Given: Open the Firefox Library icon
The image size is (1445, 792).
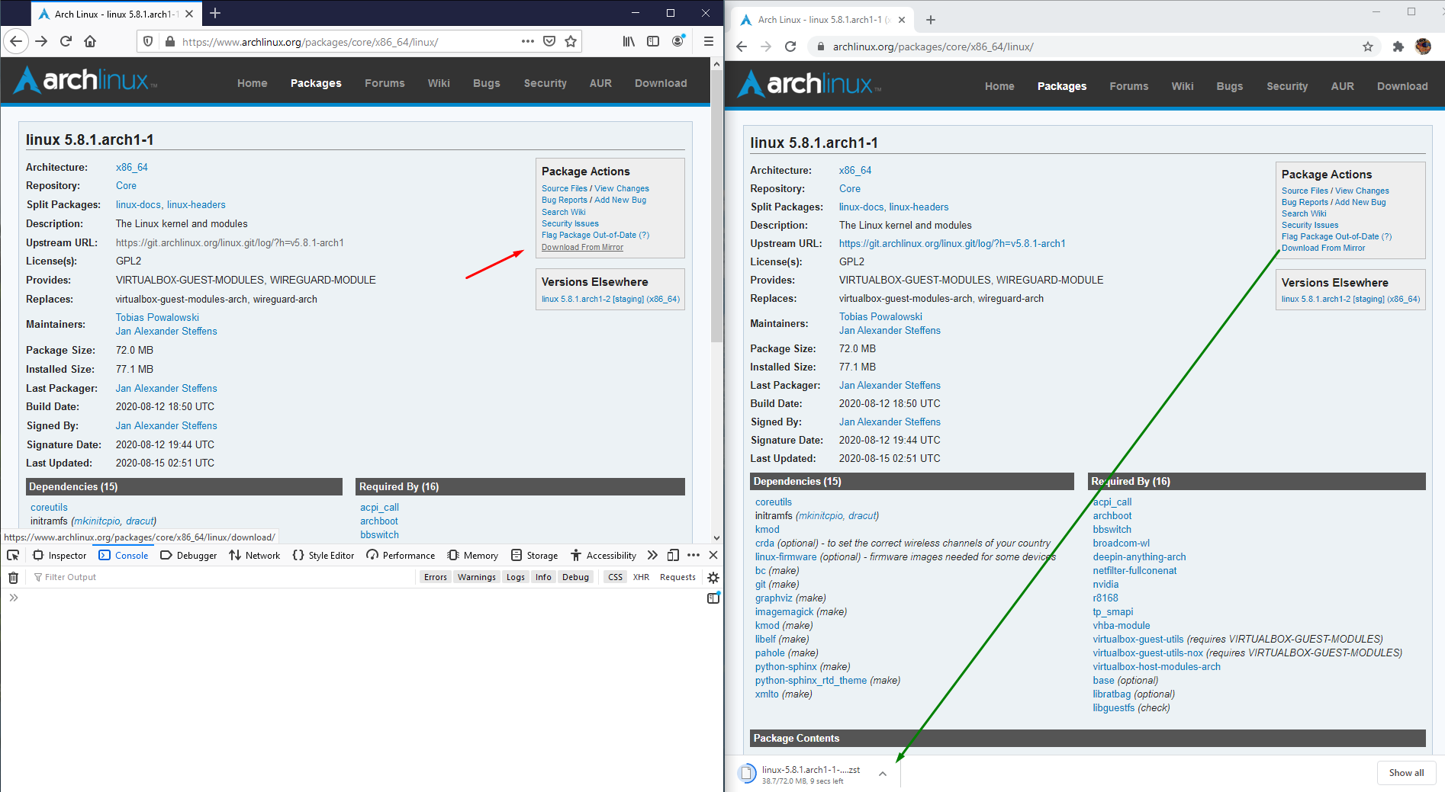Looking at the screenshot, I should tap(629, 41).
